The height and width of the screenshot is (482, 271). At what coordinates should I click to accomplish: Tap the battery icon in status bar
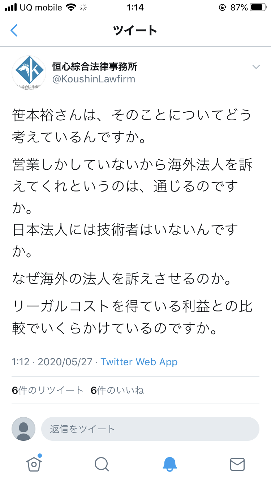[258, 7]
